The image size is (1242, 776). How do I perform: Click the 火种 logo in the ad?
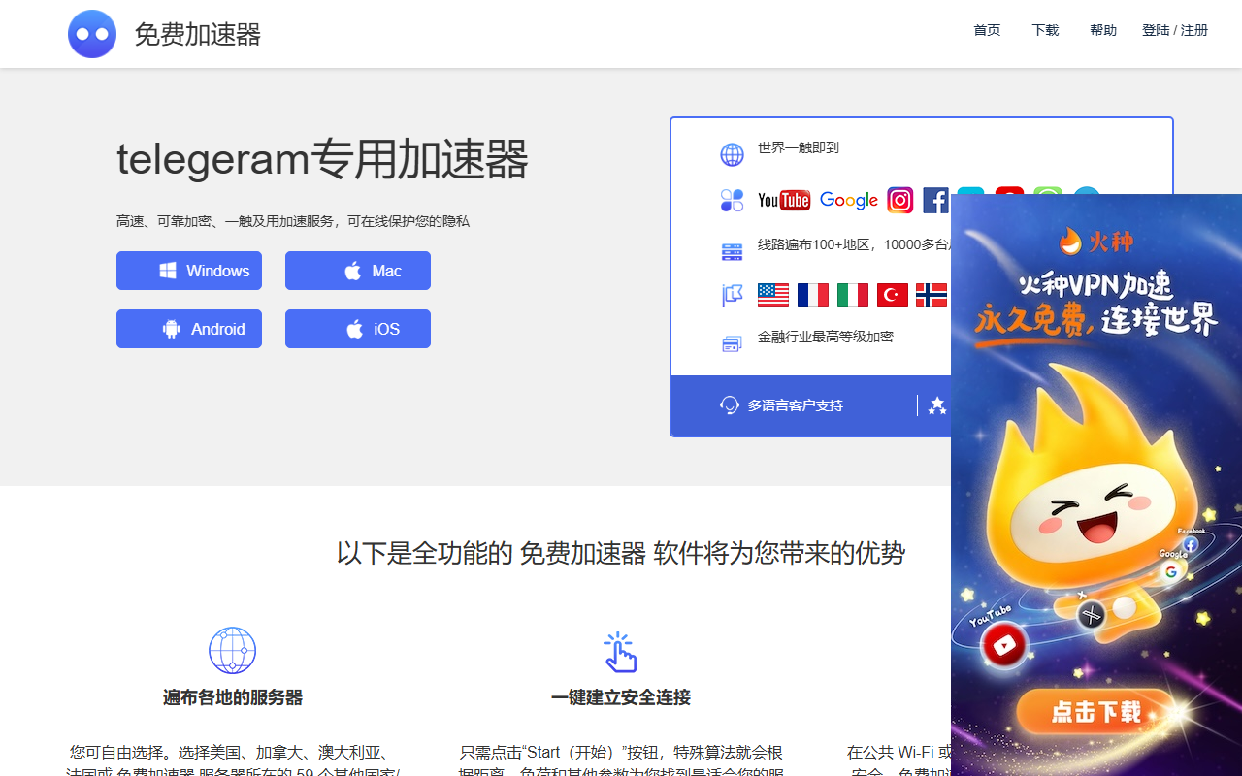pyautogui.click(x=1095, y=240)
